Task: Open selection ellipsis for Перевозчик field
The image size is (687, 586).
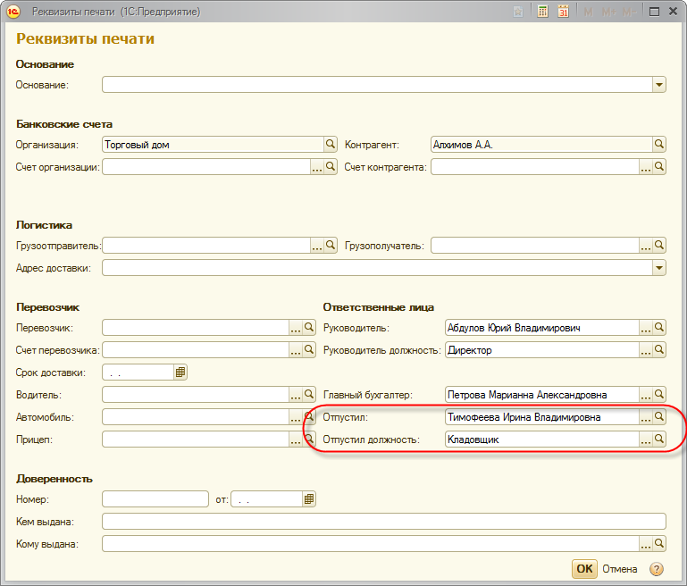Action: (296, 328)
